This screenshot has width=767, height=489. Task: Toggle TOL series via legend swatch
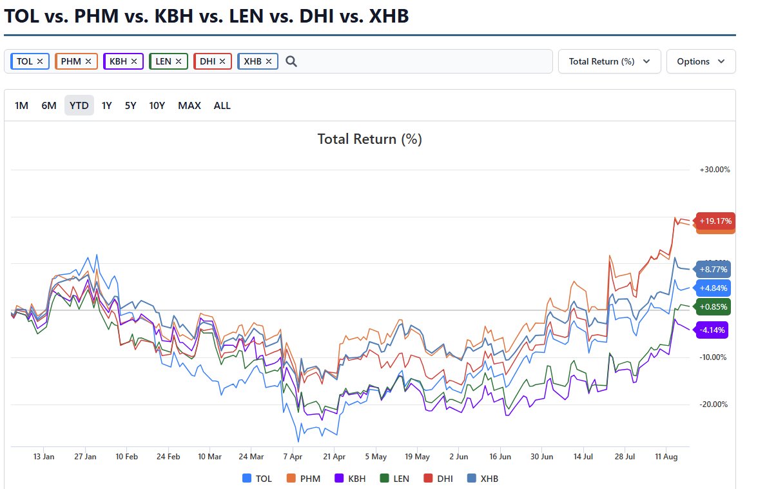[x=247, y=479]
